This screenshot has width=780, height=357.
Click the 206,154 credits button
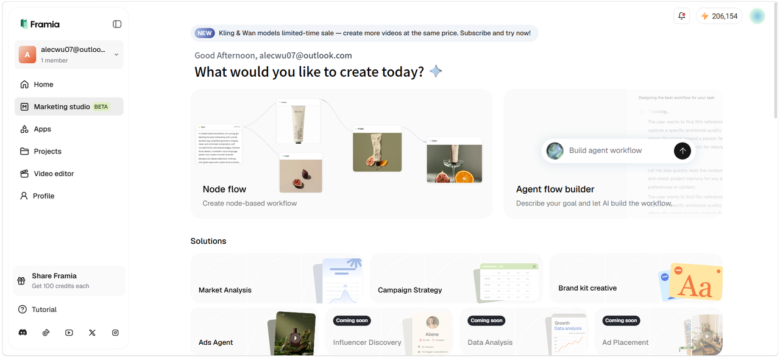point(720,16)
